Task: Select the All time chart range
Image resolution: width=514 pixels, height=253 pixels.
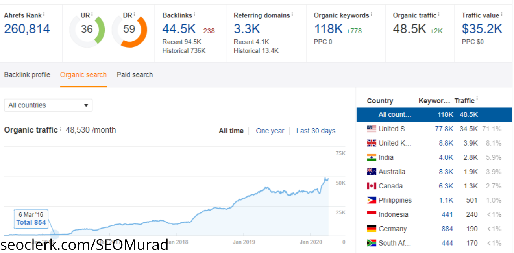Action: (231, 131)
